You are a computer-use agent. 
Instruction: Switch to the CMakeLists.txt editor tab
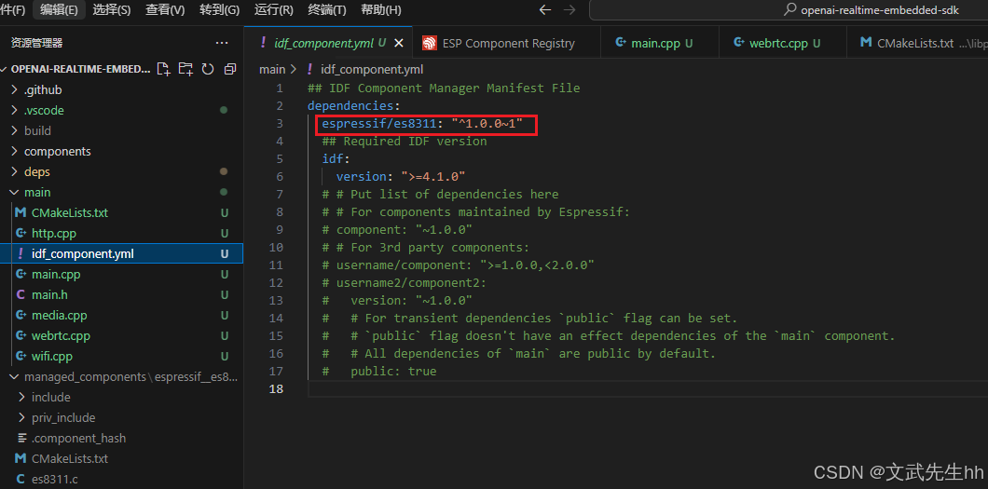point(915,44)
